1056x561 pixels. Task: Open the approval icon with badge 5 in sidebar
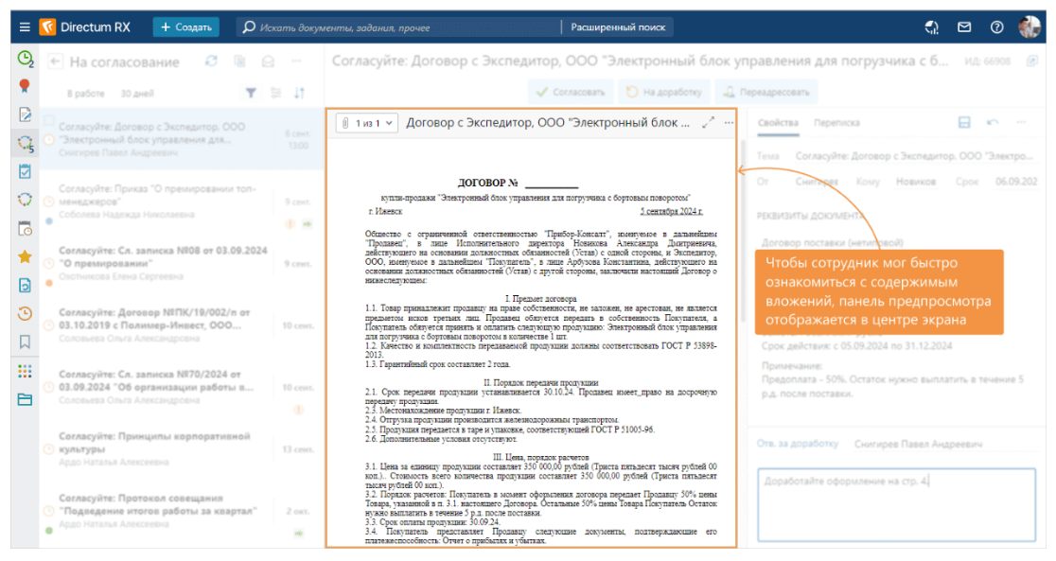point(25,144)
